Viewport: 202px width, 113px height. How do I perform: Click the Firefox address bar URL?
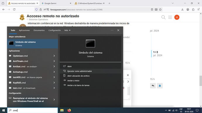click(76, 10)
